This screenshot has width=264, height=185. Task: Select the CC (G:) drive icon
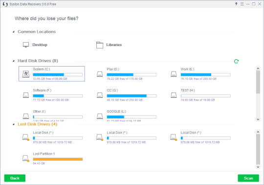click(x=100, y=95)
